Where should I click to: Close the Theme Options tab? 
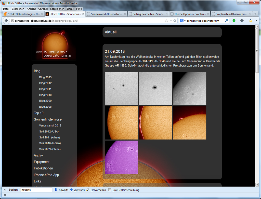click(x=208, y=14)
